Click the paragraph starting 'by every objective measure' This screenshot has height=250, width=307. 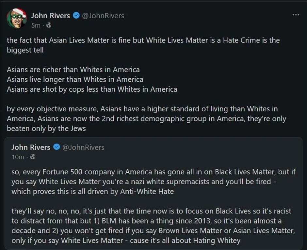coord(146,118)
